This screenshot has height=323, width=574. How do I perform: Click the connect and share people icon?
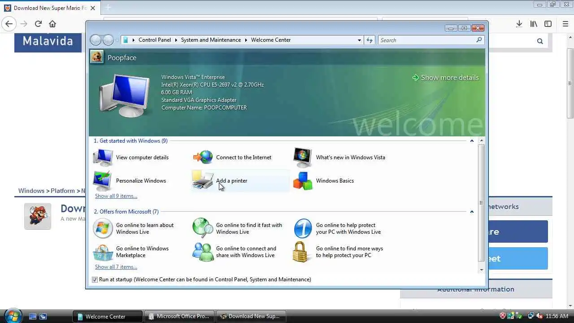click(x=203, y=252)
